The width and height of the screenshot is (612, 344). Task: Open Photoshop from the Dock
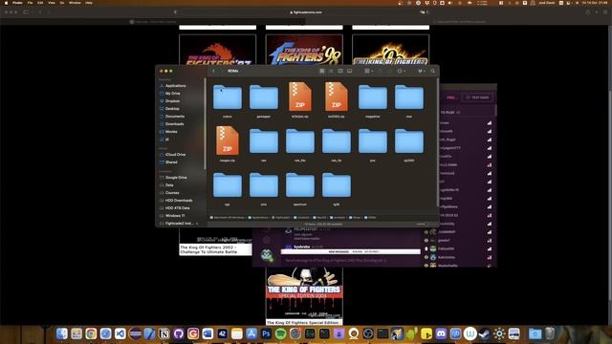point(266,333)
